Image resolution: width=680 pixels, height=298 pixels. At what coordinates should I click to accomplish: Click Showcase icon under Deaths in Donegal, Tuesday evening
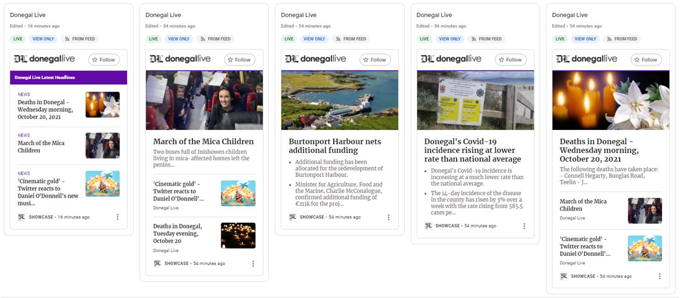pyautogui.click(x=157, y=263)
